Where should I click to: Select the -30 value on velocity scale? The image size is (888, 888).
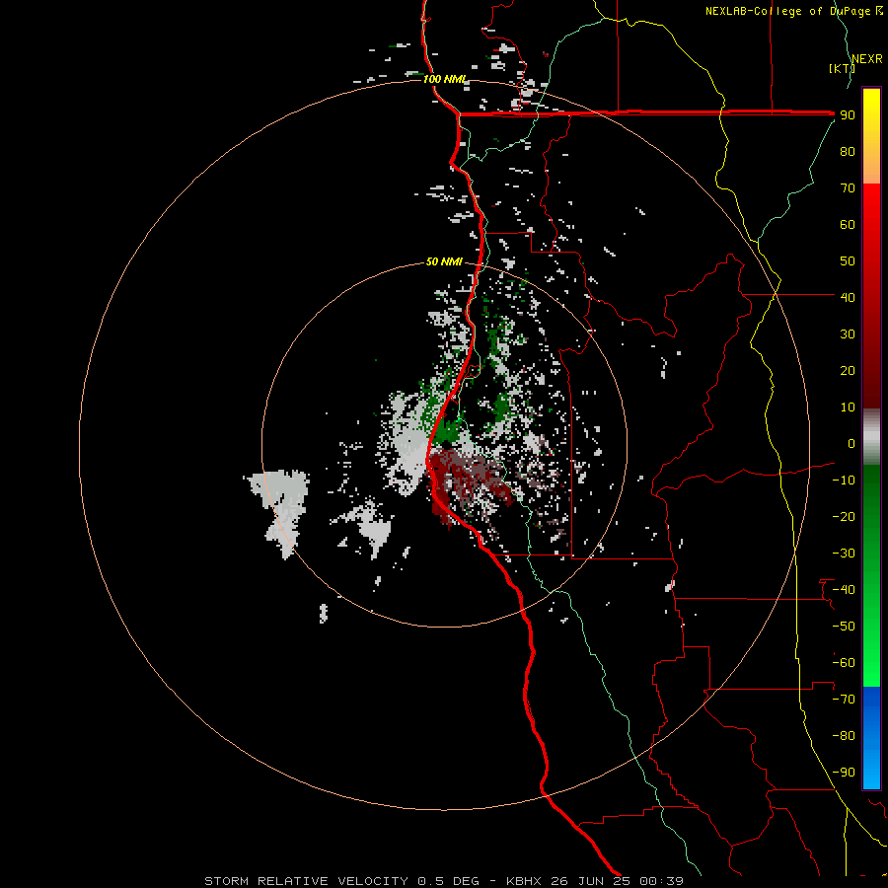pyautogui.click(x=844, y=554)
